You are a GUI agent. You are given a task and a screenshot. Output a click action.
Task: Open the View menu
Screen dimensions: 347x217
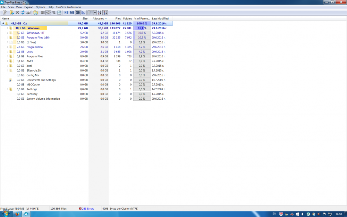tap(19, 7)
